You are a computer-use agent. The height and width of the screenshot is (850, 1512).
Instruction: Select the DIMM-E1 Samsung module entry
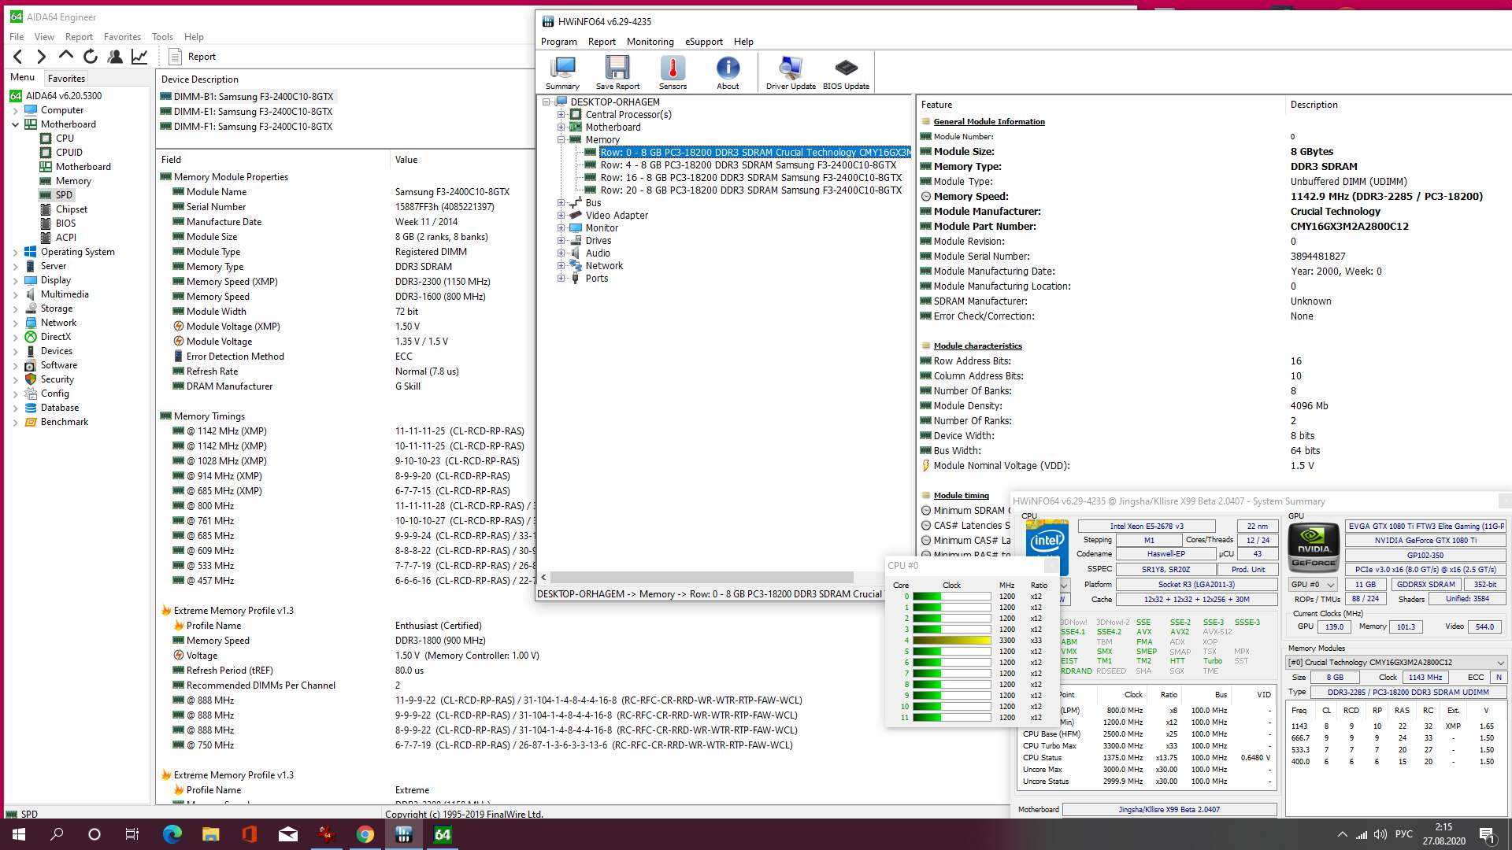(253, 112)
